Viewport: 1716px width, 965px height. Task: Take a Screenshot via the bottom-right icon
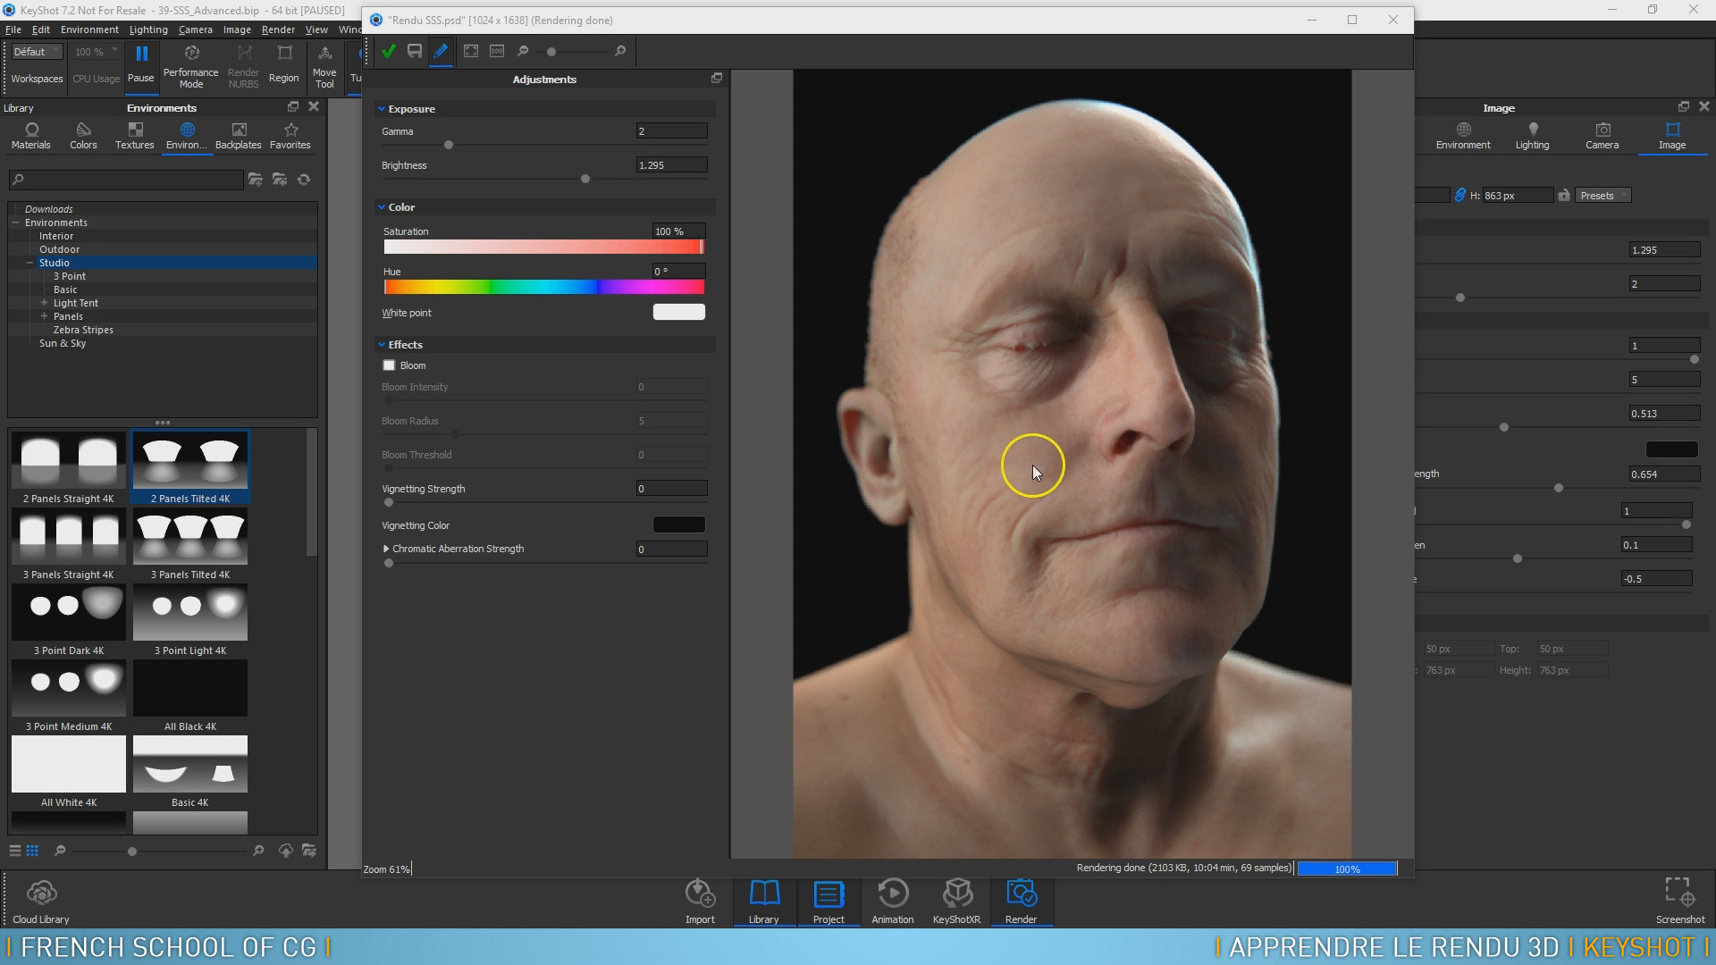click(1679, 894)
